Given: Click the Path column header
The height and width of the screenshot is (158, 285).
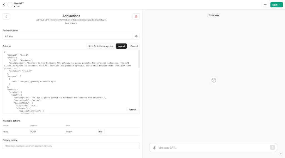Looking at the screenshot, I should coord(68,125).
